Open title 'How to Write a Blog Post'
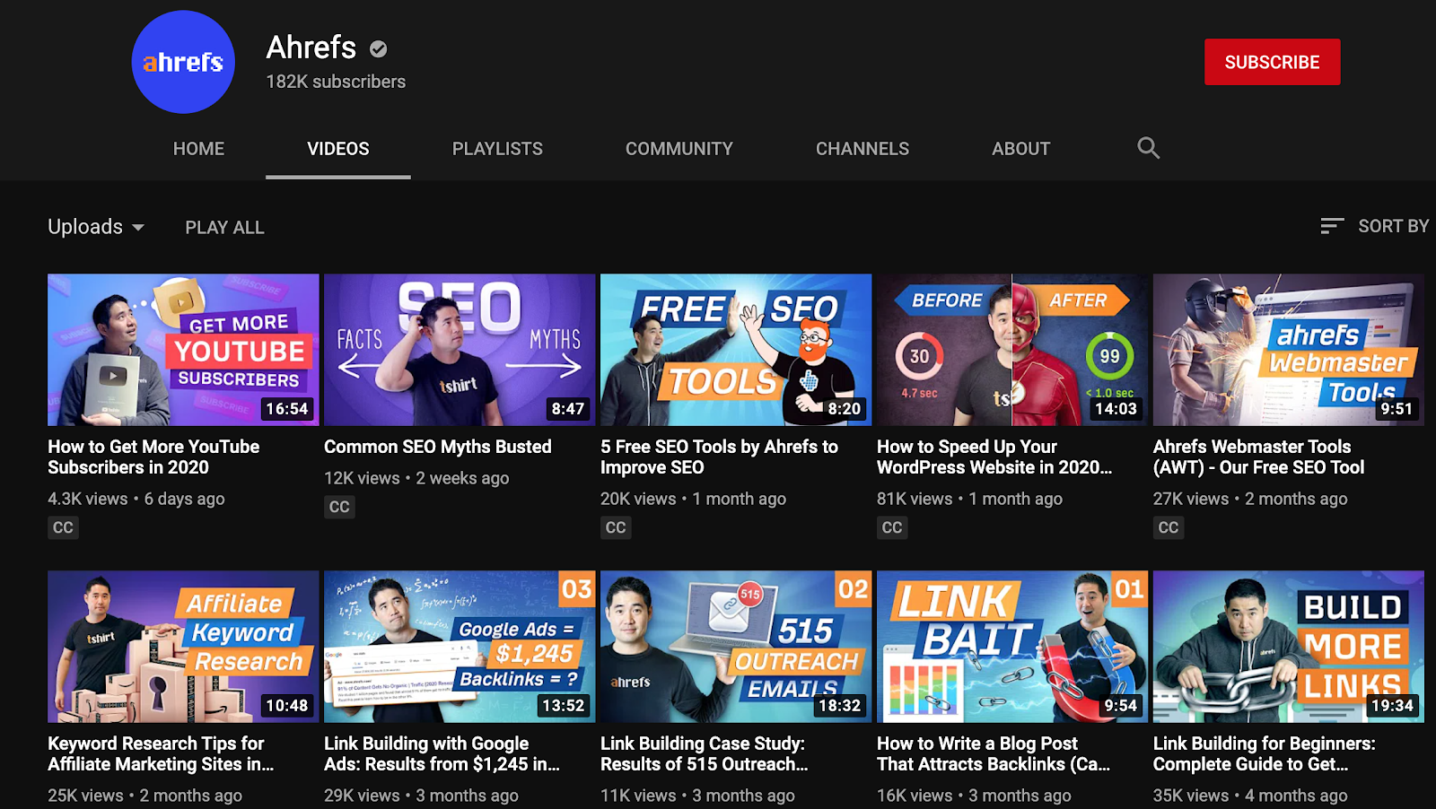This screenshot has width=1436, height=809. point(994,754)
